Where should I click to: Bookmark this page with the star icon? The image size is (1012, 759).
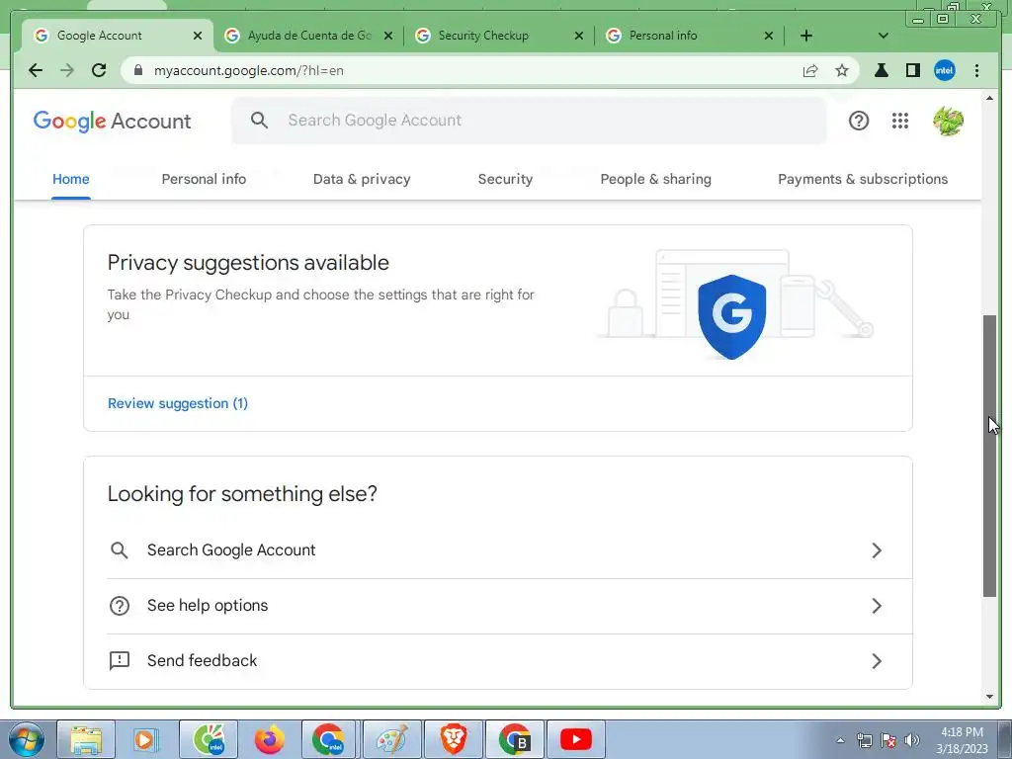842,70
